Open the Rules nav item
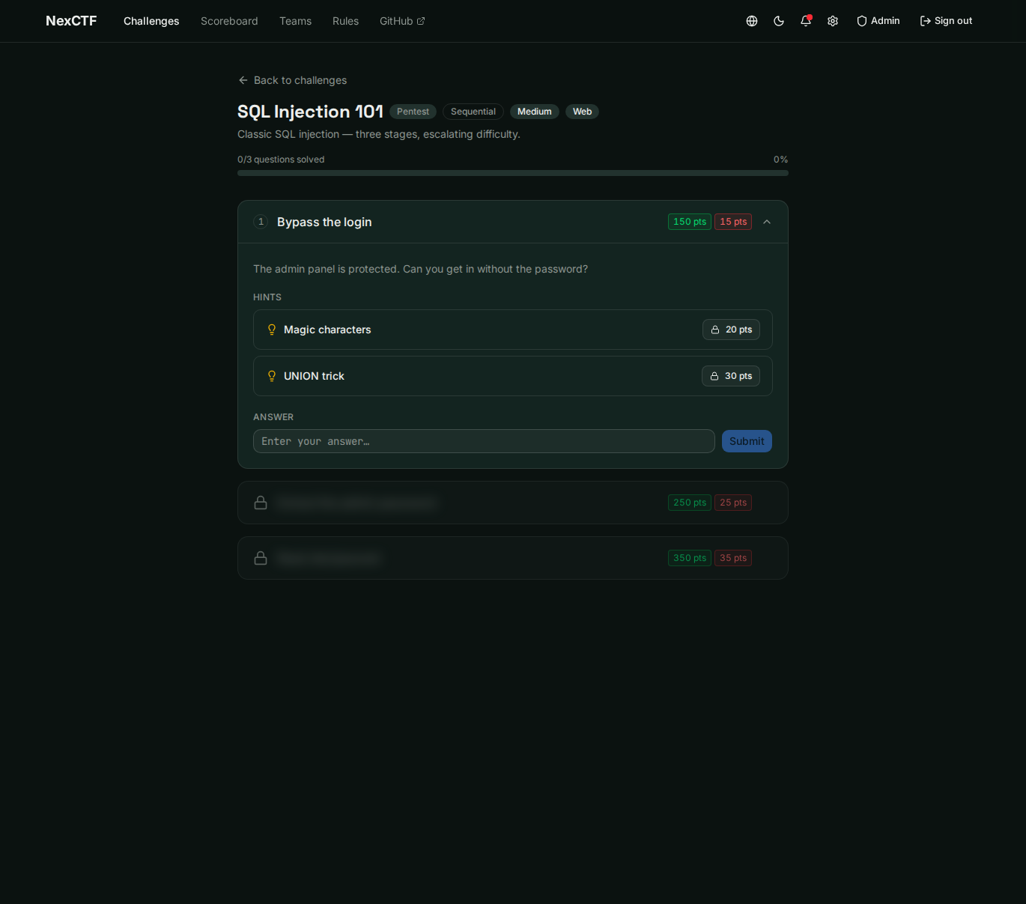Screen dimensions: 1026x904 point(345,21)
